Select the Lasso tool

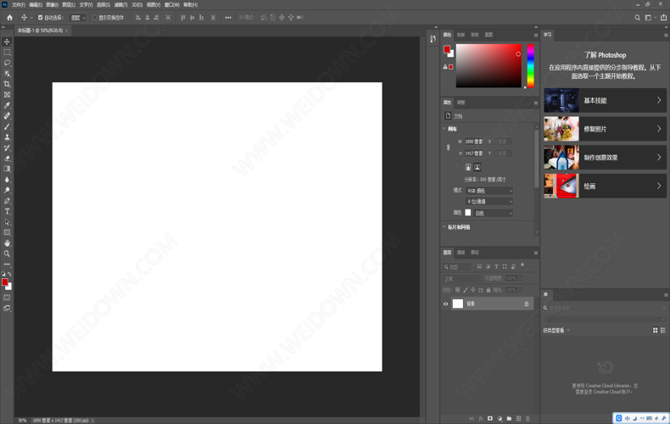[x=8, y=63]
